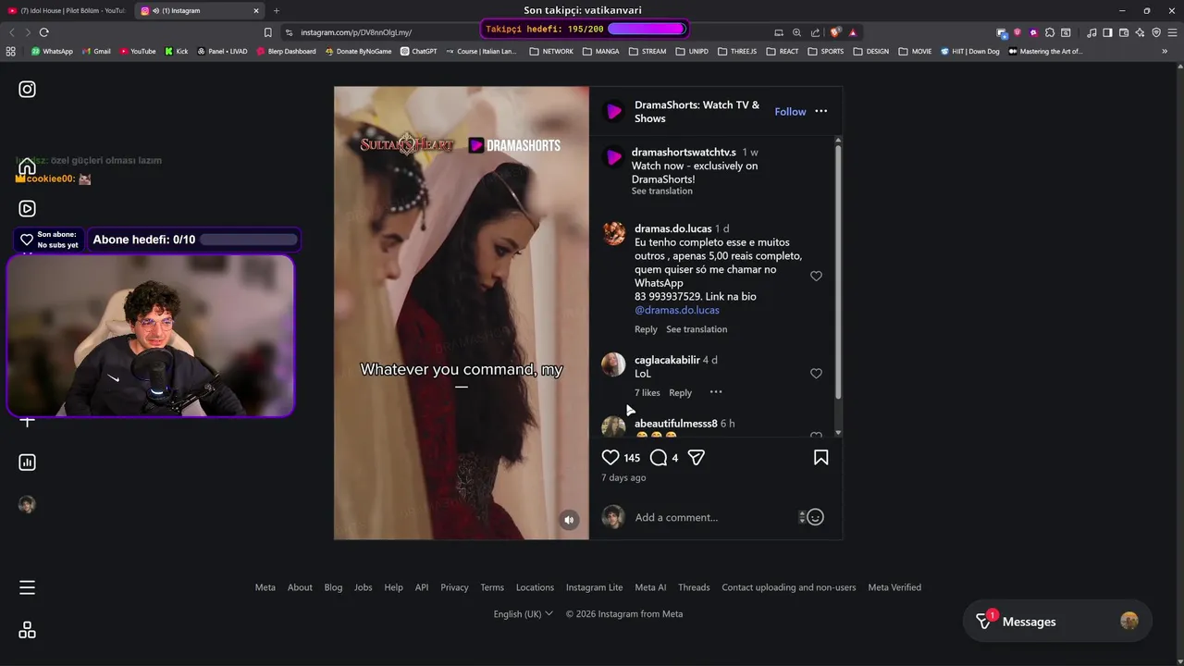Open comments via the speech bubble icon
1184x666 pixels.
coord(659,458)
